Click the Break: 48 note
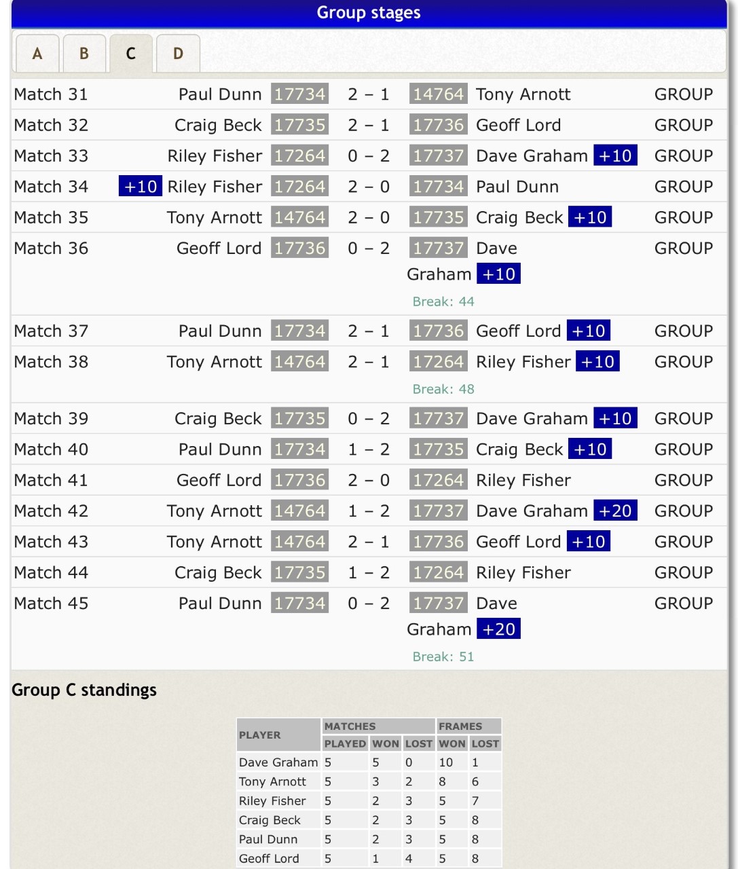 [443, 389]
